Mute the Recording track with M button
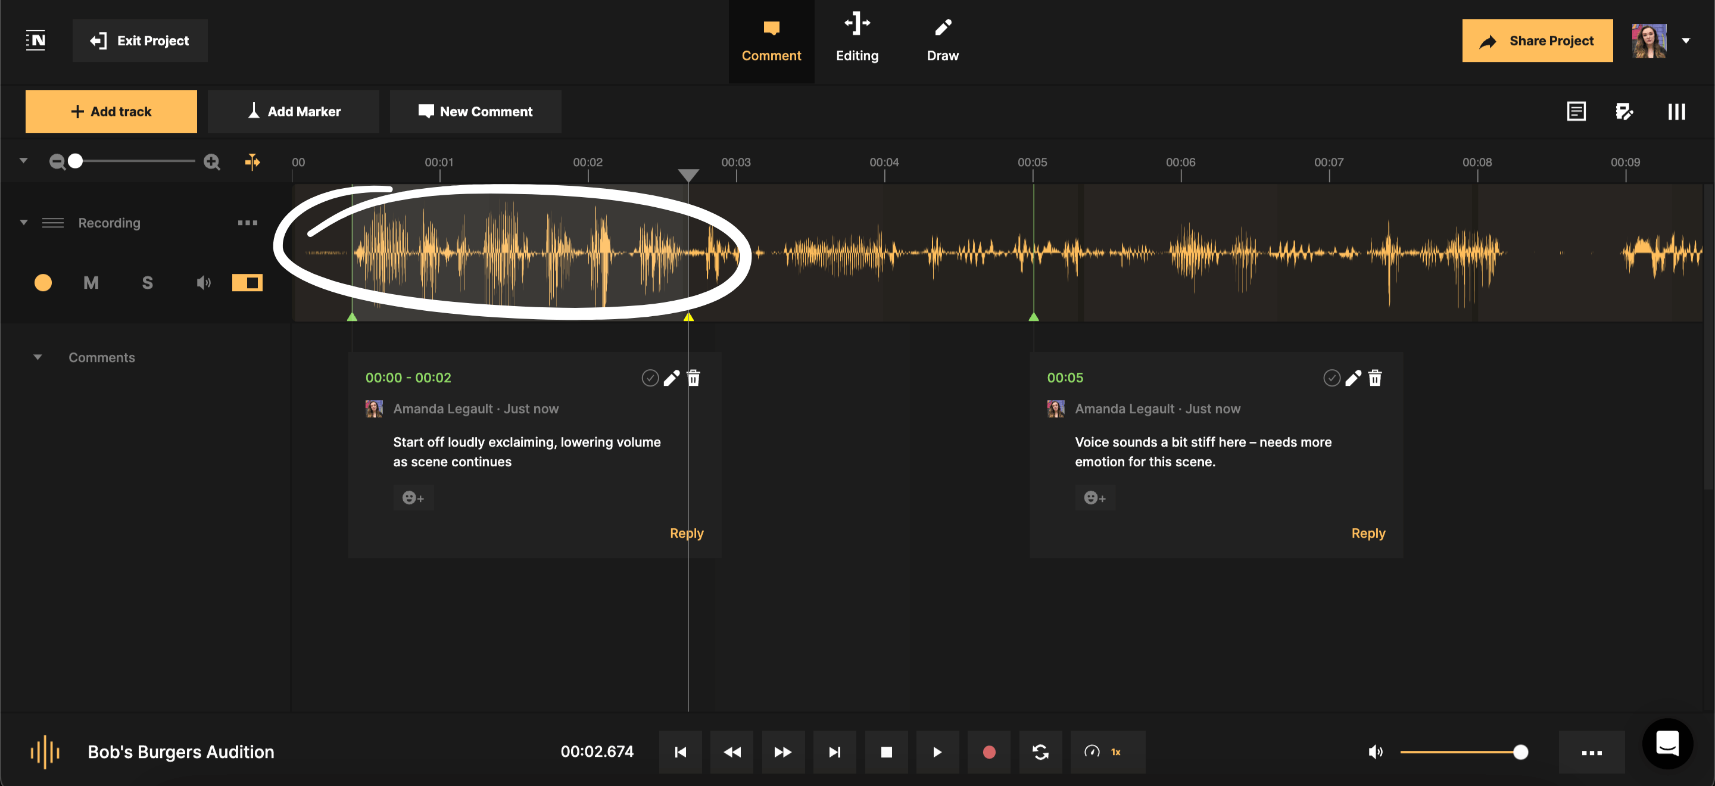The height and width of the screenshot is (786, 1715). click(91, 282)
